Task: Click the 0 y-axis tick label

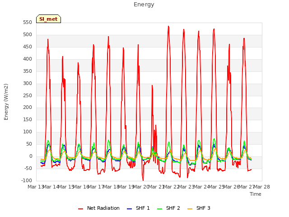Action: (31, 156)
